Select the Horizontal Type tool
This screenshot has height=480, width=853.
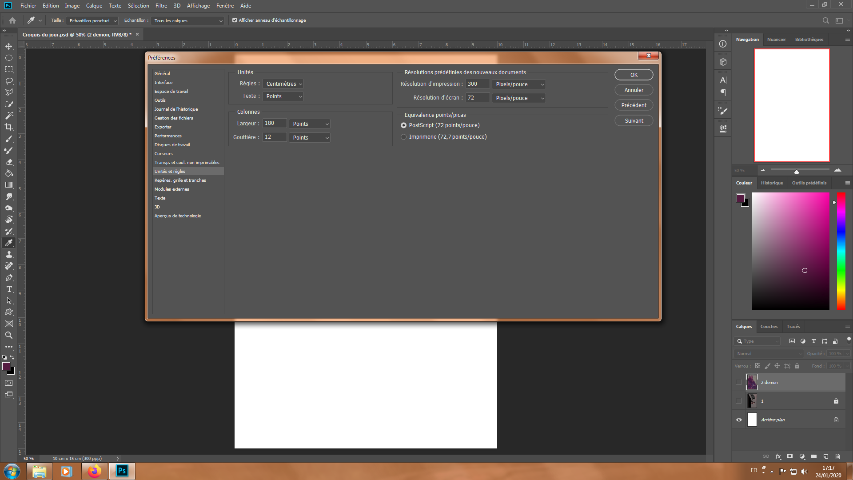9,289
